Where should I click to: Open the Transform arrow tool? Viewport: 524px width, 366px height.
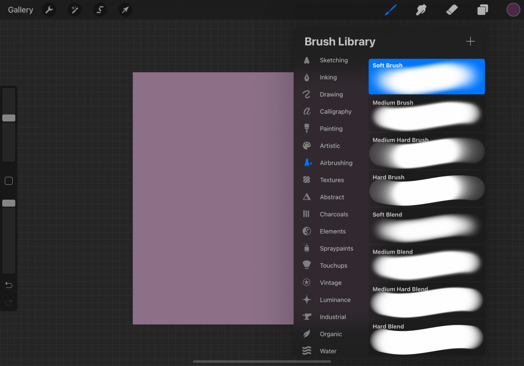click(x=125, y=10)
